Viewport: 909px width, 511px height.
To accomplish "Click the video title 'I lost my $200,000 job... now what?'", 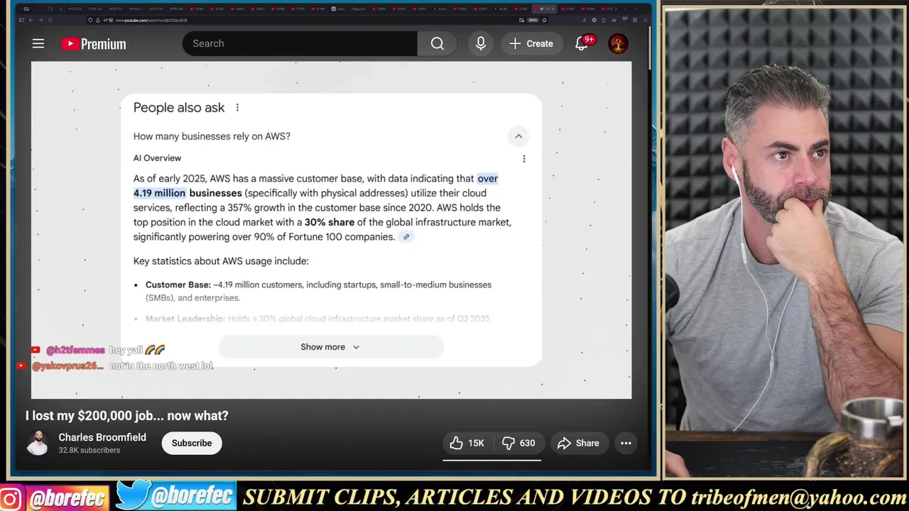I will tap(127, 416).
